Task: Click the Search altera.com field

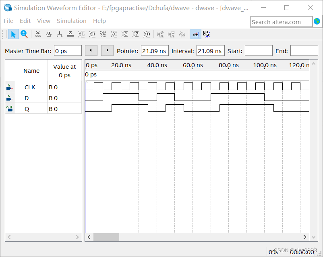Action: (x=281, y=22)
